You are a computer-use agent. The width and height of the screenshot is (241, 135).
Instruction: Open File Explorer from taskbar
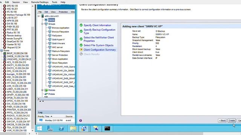coord(73,128)
